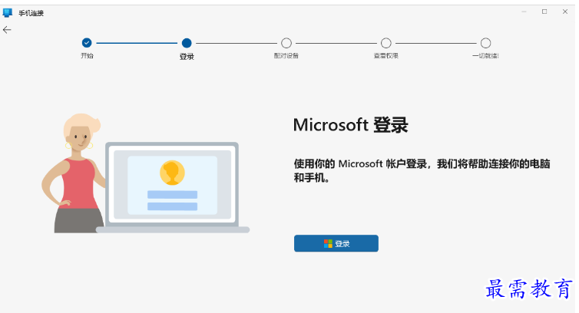Maximize the 手机连接 window
This screenshot has width=579, height=313.
point(544,12)
